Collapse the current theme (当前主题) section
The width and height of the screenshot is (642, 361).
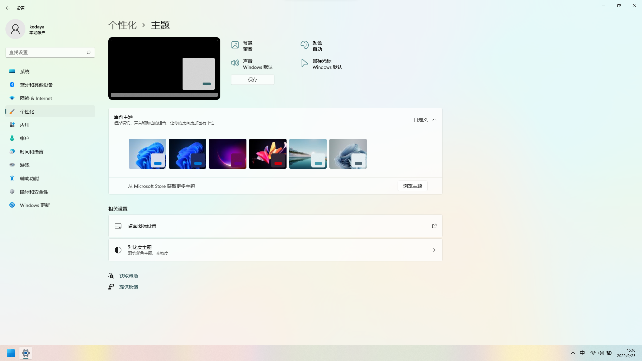(x=434, y=120)
